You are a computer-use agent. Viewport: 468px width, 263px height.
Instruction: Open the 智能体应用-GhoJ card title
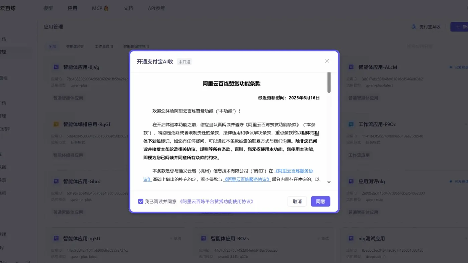click(82, 181)
